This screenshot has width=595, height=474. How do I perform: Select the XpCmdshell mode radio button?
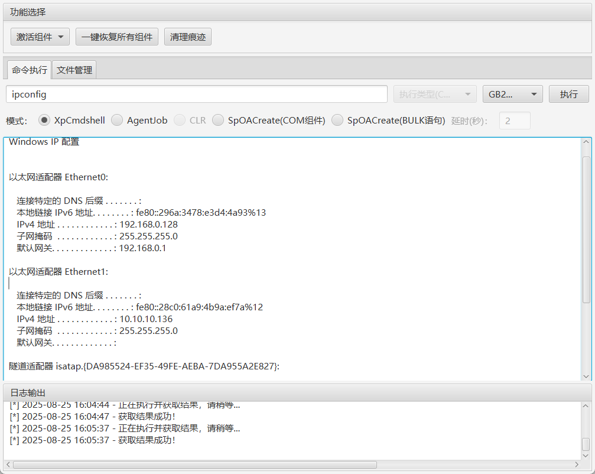(44, 120)
